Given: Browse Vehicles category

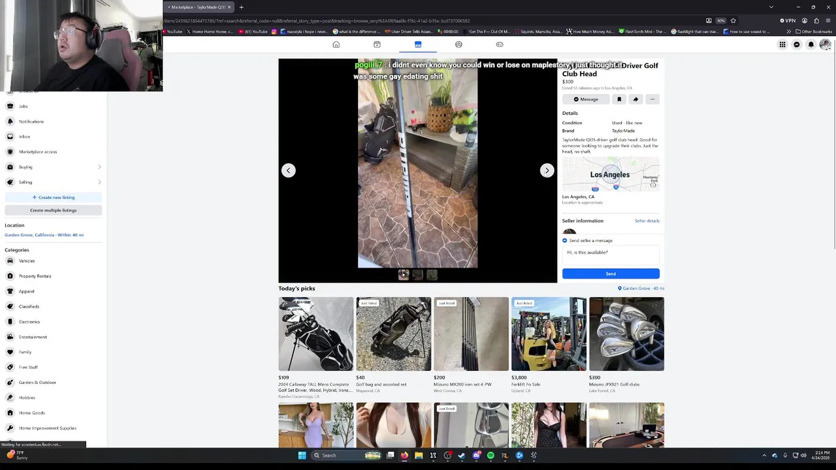Looking at the screenshot, I should tap(53, 260).
